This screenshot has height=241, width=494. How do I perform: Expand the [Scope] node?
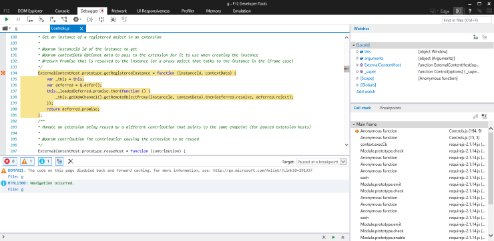tap(357, 79)
